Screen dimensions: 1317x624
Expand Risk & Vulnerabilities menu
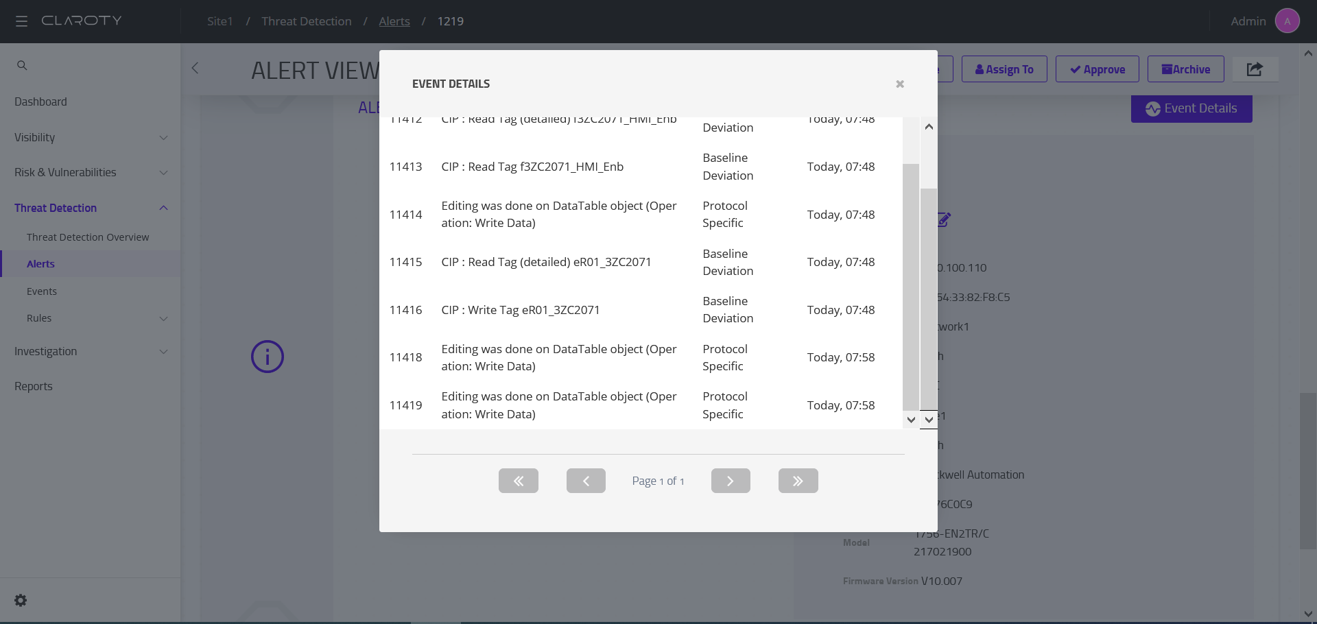point(91,172)
